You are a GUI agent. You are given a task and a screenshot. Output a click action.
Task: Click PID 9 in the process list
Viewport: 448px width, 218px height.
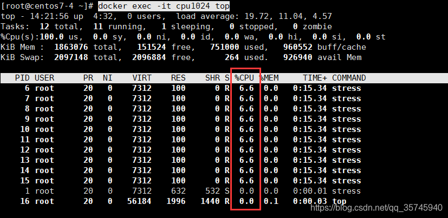coord(27,119)
